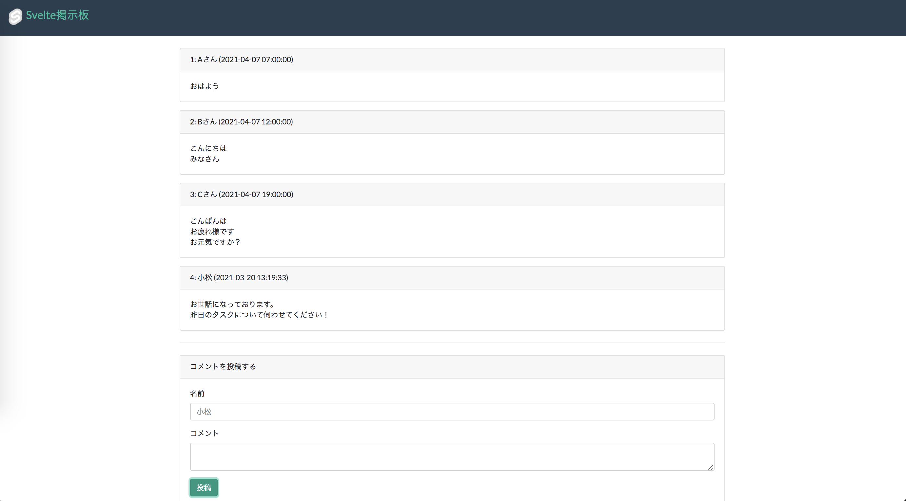Open the Svelte掲示板 title link

pos(57,15)
